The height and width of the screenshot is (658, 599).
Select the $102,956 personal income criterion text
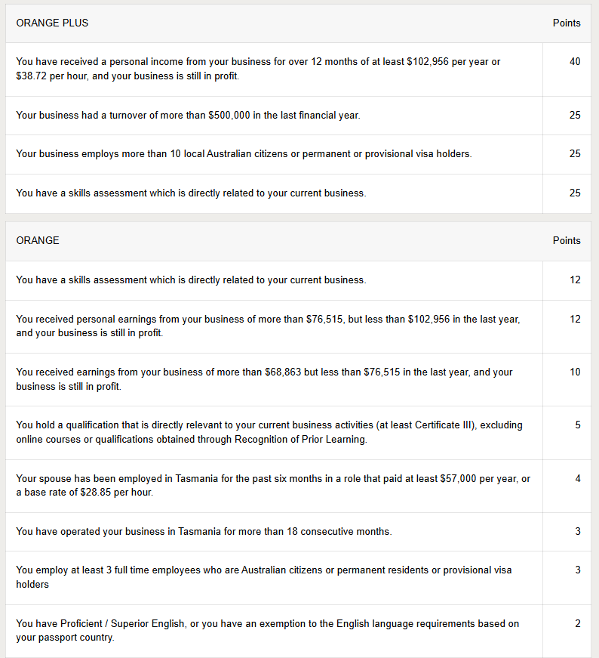point(258,70)
